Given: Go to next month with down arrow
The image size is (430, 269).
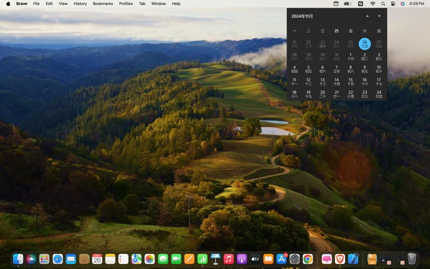Looking at the screenshot, I should pos(379,16).
